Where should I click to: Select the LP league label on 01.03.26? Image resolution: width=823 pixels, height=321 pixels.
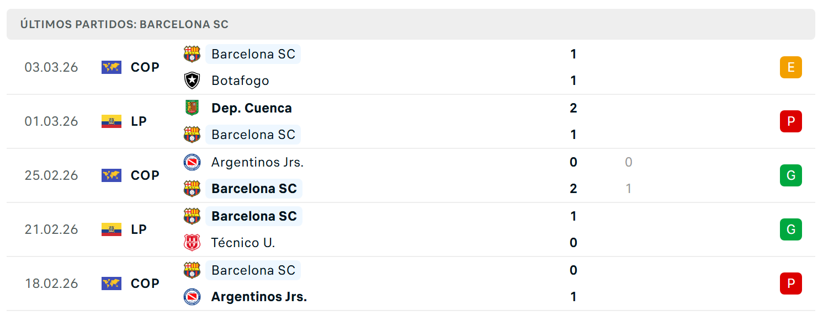139,121
